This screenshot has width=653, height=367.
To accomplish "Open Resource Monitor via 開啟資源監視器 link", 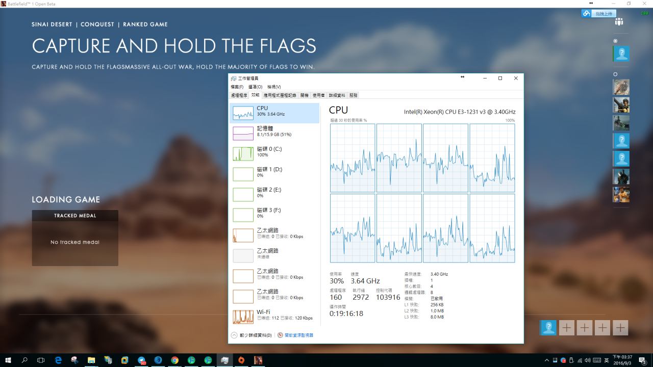I will click(295, 335).
